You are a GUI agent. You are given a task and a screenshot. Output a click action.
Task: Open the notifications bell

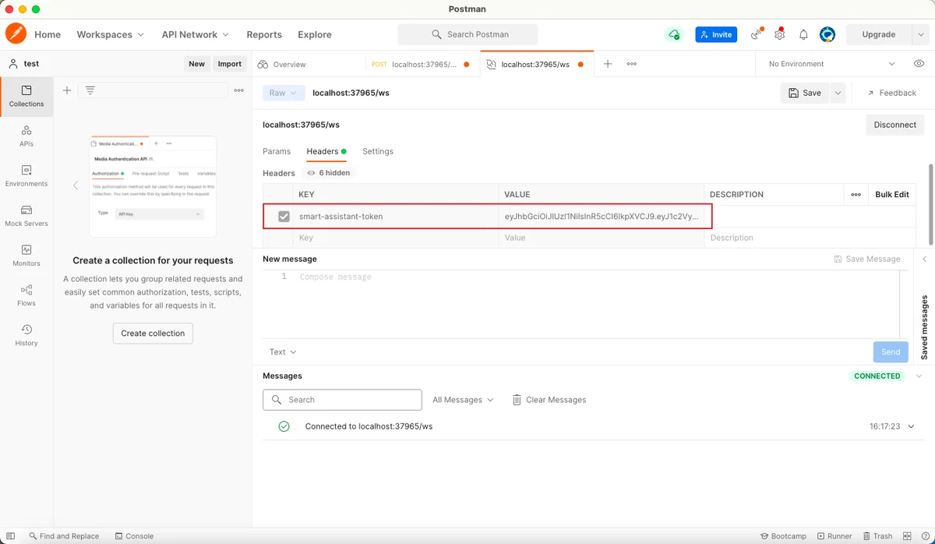click(x=803, y=34)
